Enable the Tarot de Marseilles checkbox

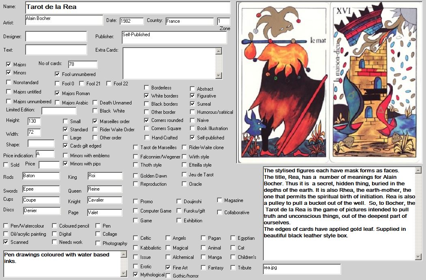coord(136,148)
